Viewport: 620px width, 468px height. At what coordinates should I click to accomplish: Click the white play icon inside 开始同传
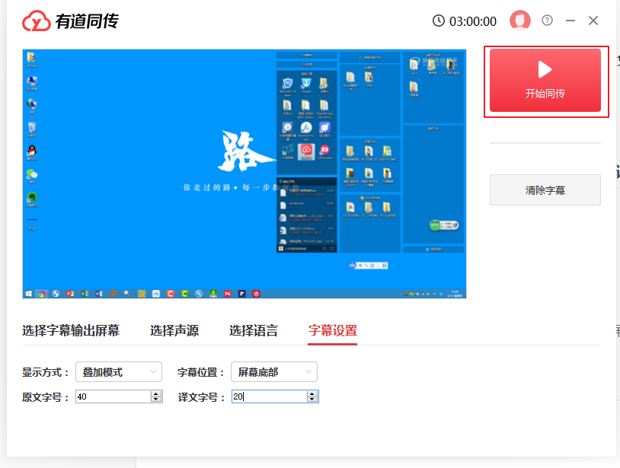[545, 71]
